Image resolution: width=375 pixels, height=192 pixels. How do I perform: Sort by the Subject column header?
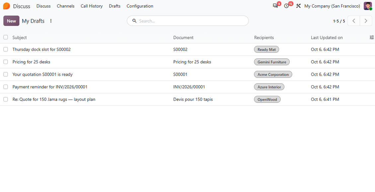(x=20, y=37)
